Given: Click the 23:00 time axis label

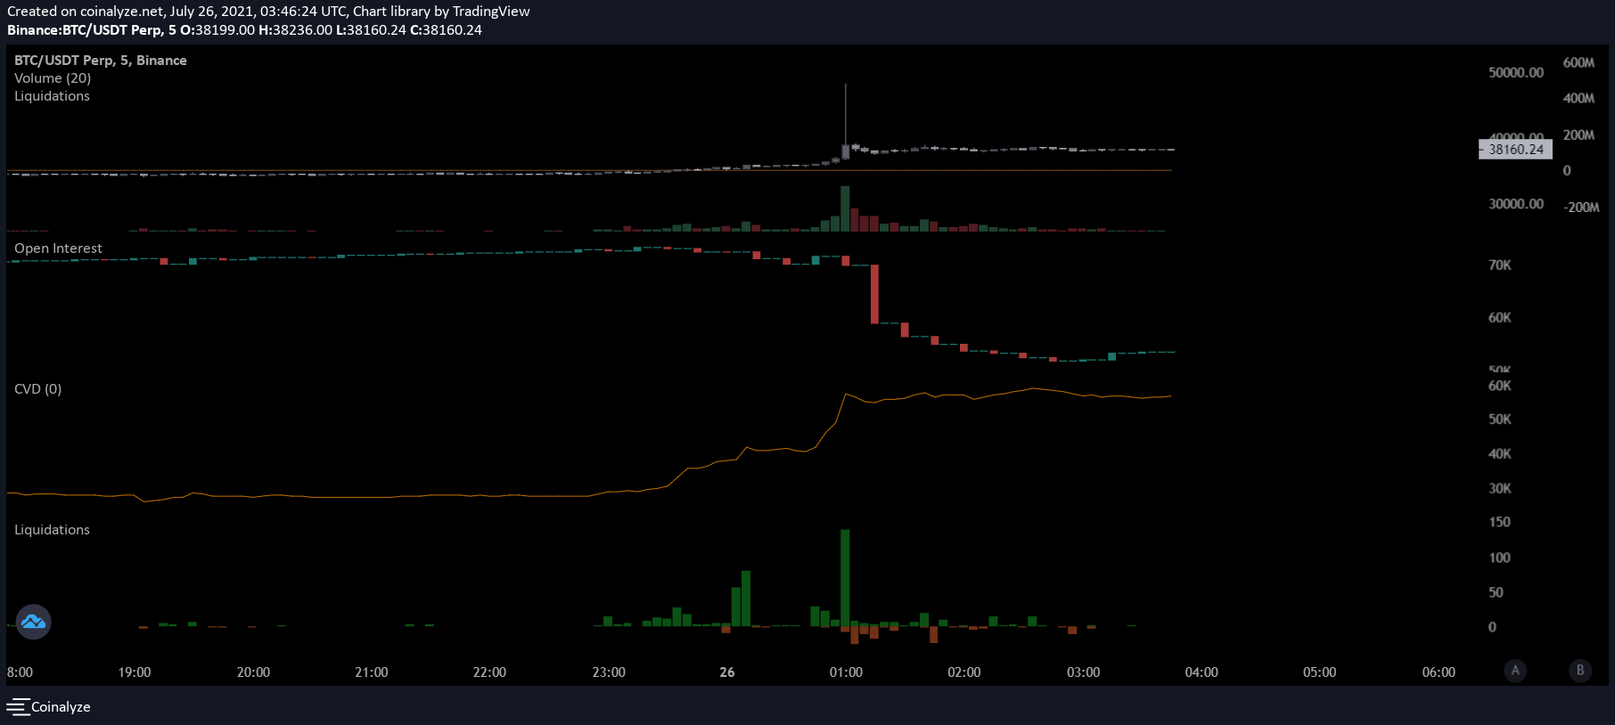Looking at the screenshot, I should (609, 672).
